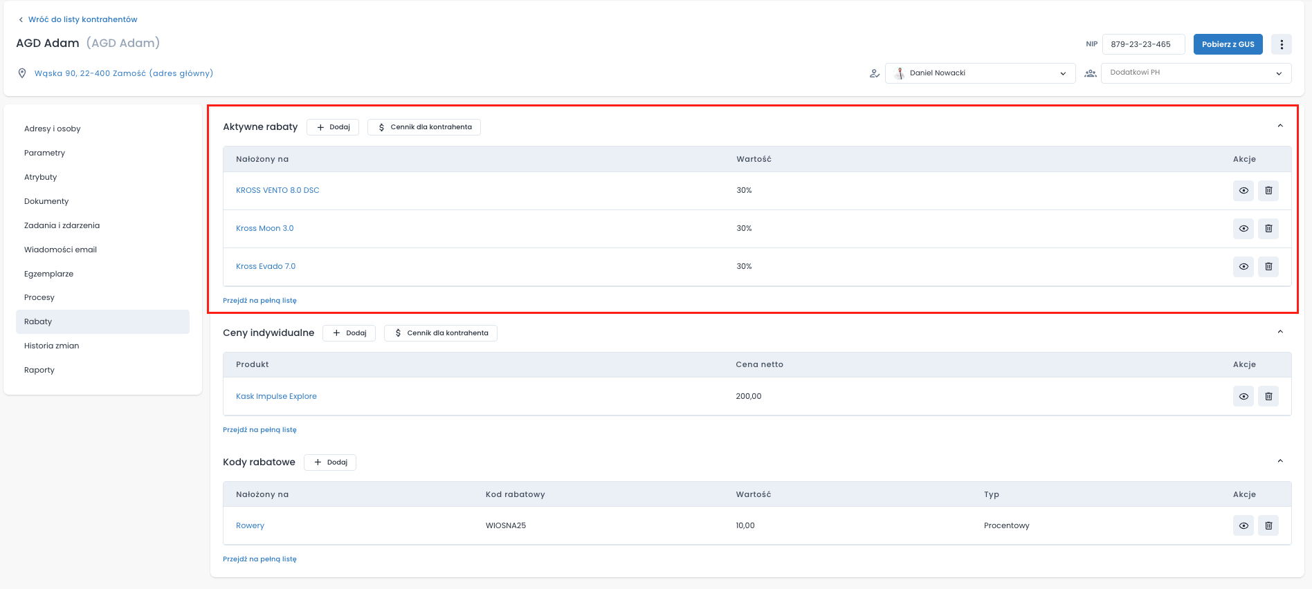The width and height of the screenshot is (1312, 589).
Task: Click the map pin address icon
Action: tap(22, 73)
